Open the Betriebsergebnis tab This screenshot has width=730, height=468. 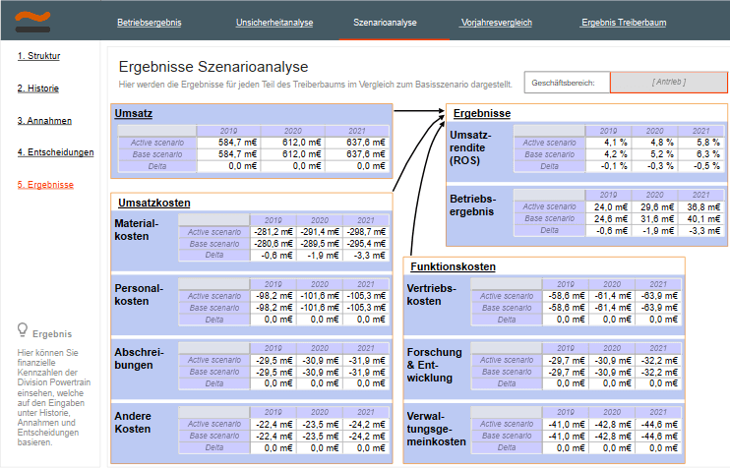(149, 23)
